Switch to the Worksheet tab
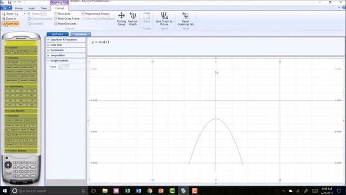The image size is (346, 195). coord(58,34)
